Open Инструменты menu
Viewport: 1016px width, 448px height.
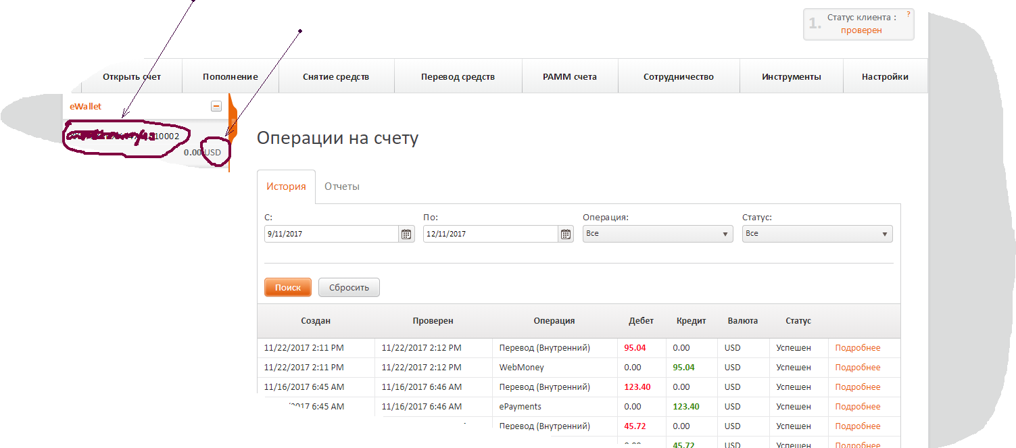pyautogui.click(x=792, y=76)
